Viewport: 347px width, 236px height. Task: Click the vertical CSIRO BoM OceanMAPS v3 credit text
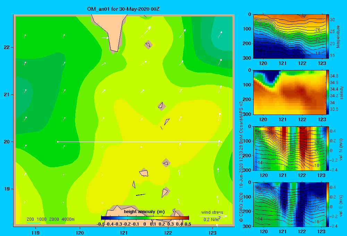[x=241, y=162]
